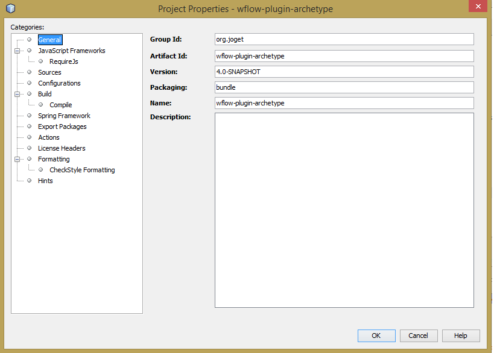Select the Hints category
494x353 pixels.
point(45,181)
